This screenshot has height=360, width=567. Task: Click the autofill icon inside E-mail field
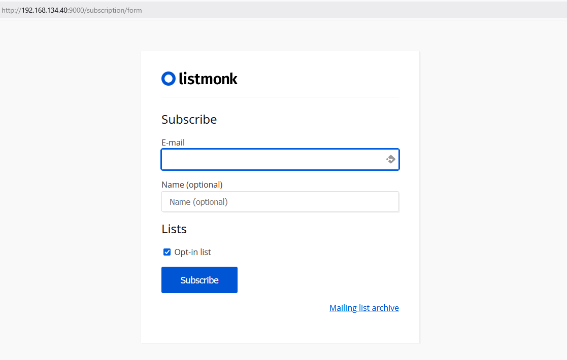[390, 159]
